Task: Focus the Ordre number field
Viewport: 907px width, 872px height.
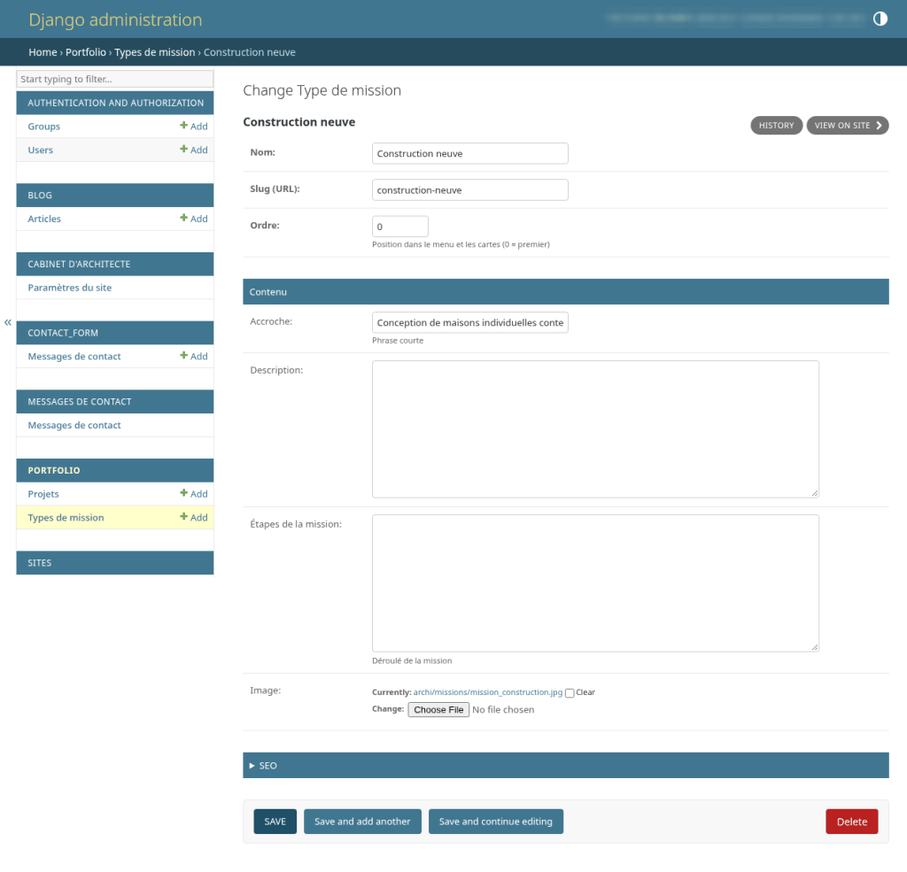Action: pyautogui.click(x=400, y=226)
